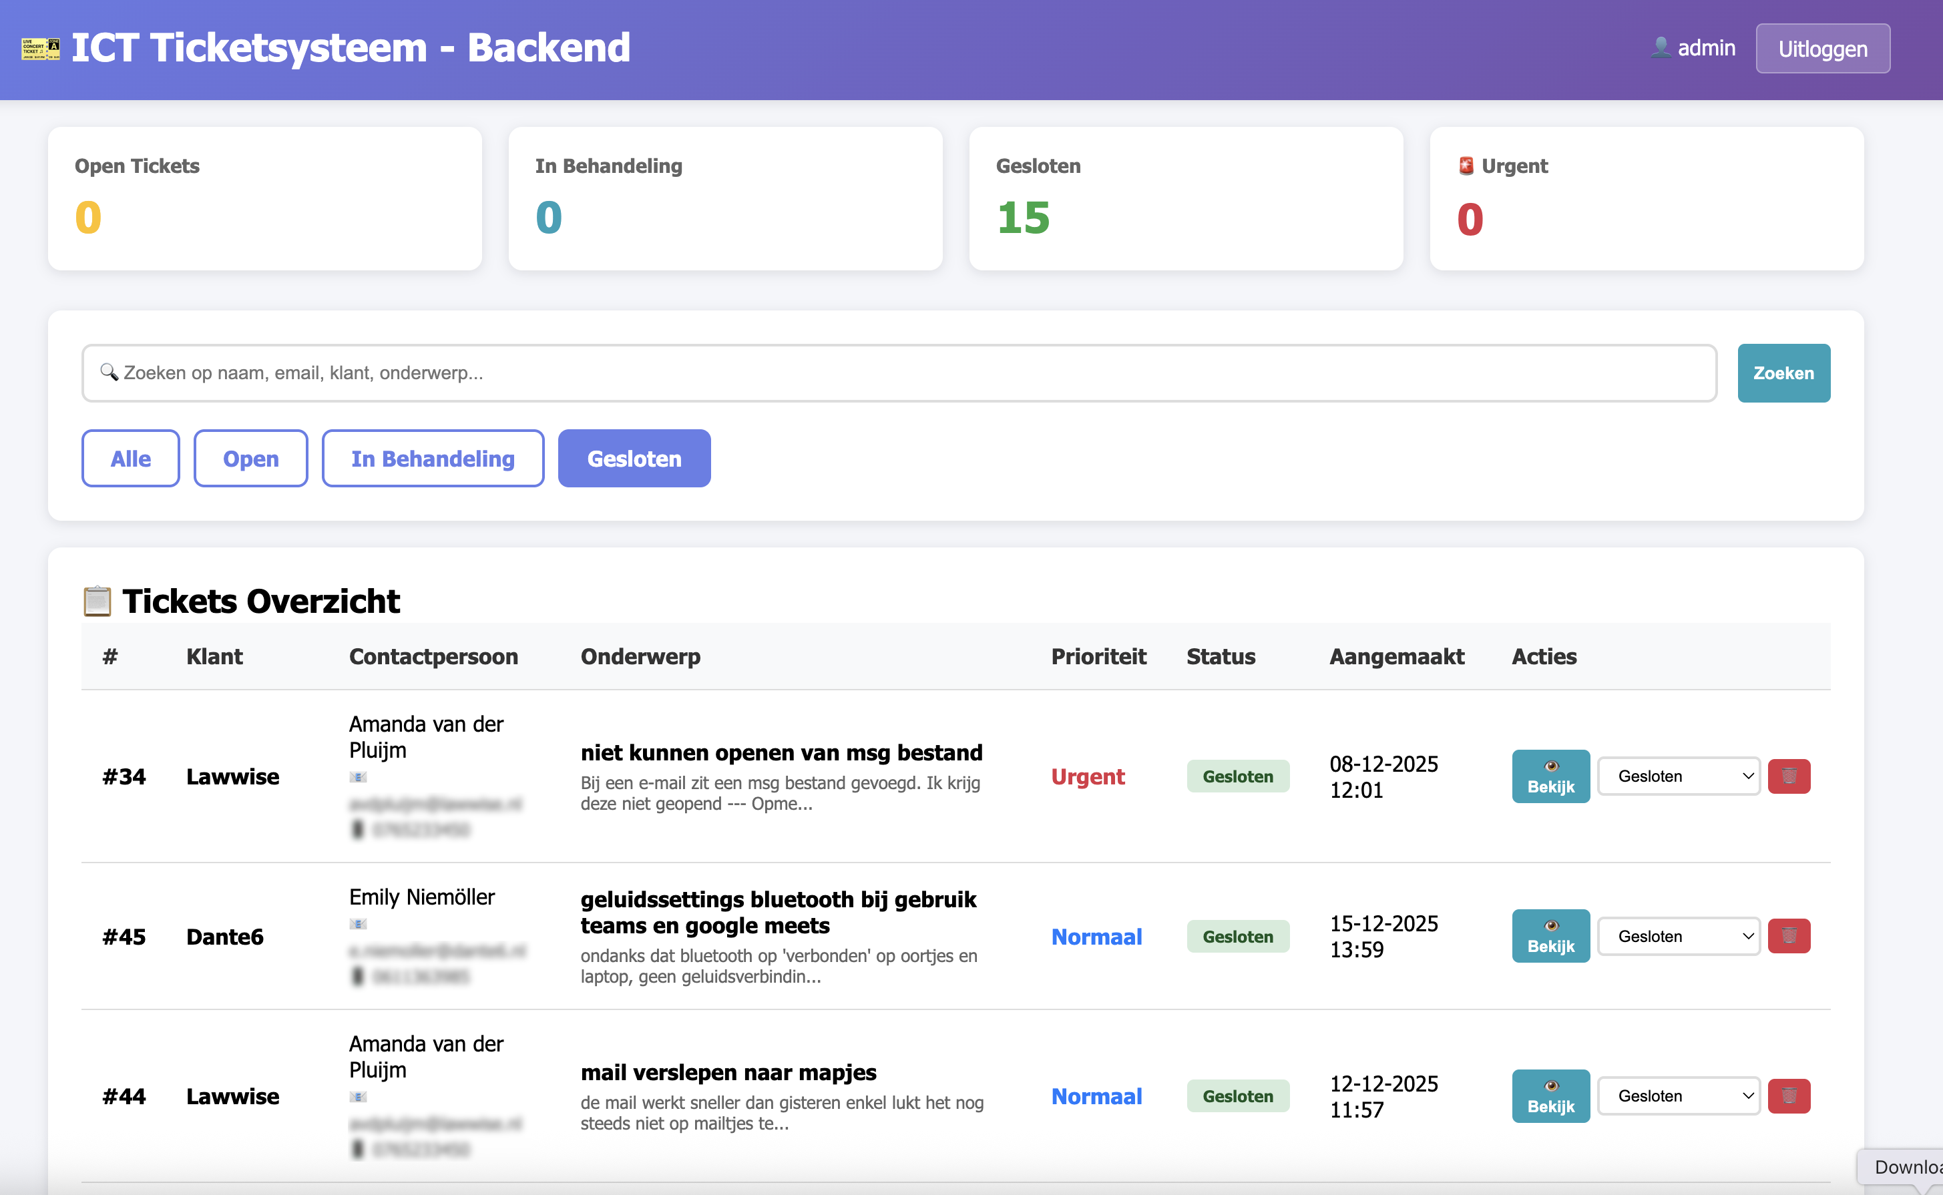This screenshot has height=1195, width=1943.
Task: Open the status dropdown for ticket #34
Action: pos(1678,776)
